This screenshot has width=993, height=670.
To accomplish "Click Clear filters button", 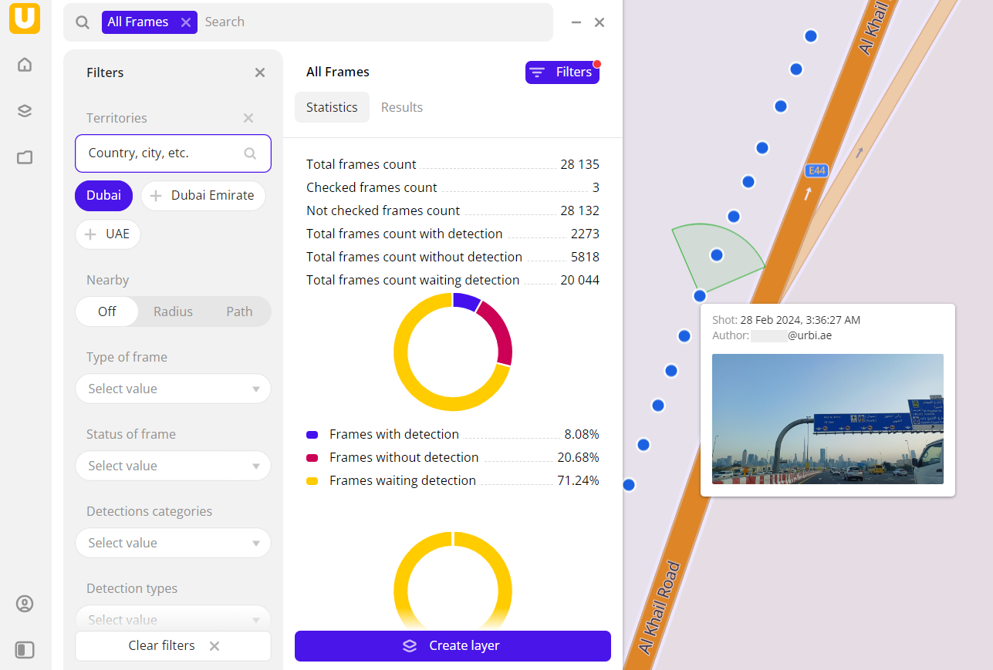I will 173,646.
